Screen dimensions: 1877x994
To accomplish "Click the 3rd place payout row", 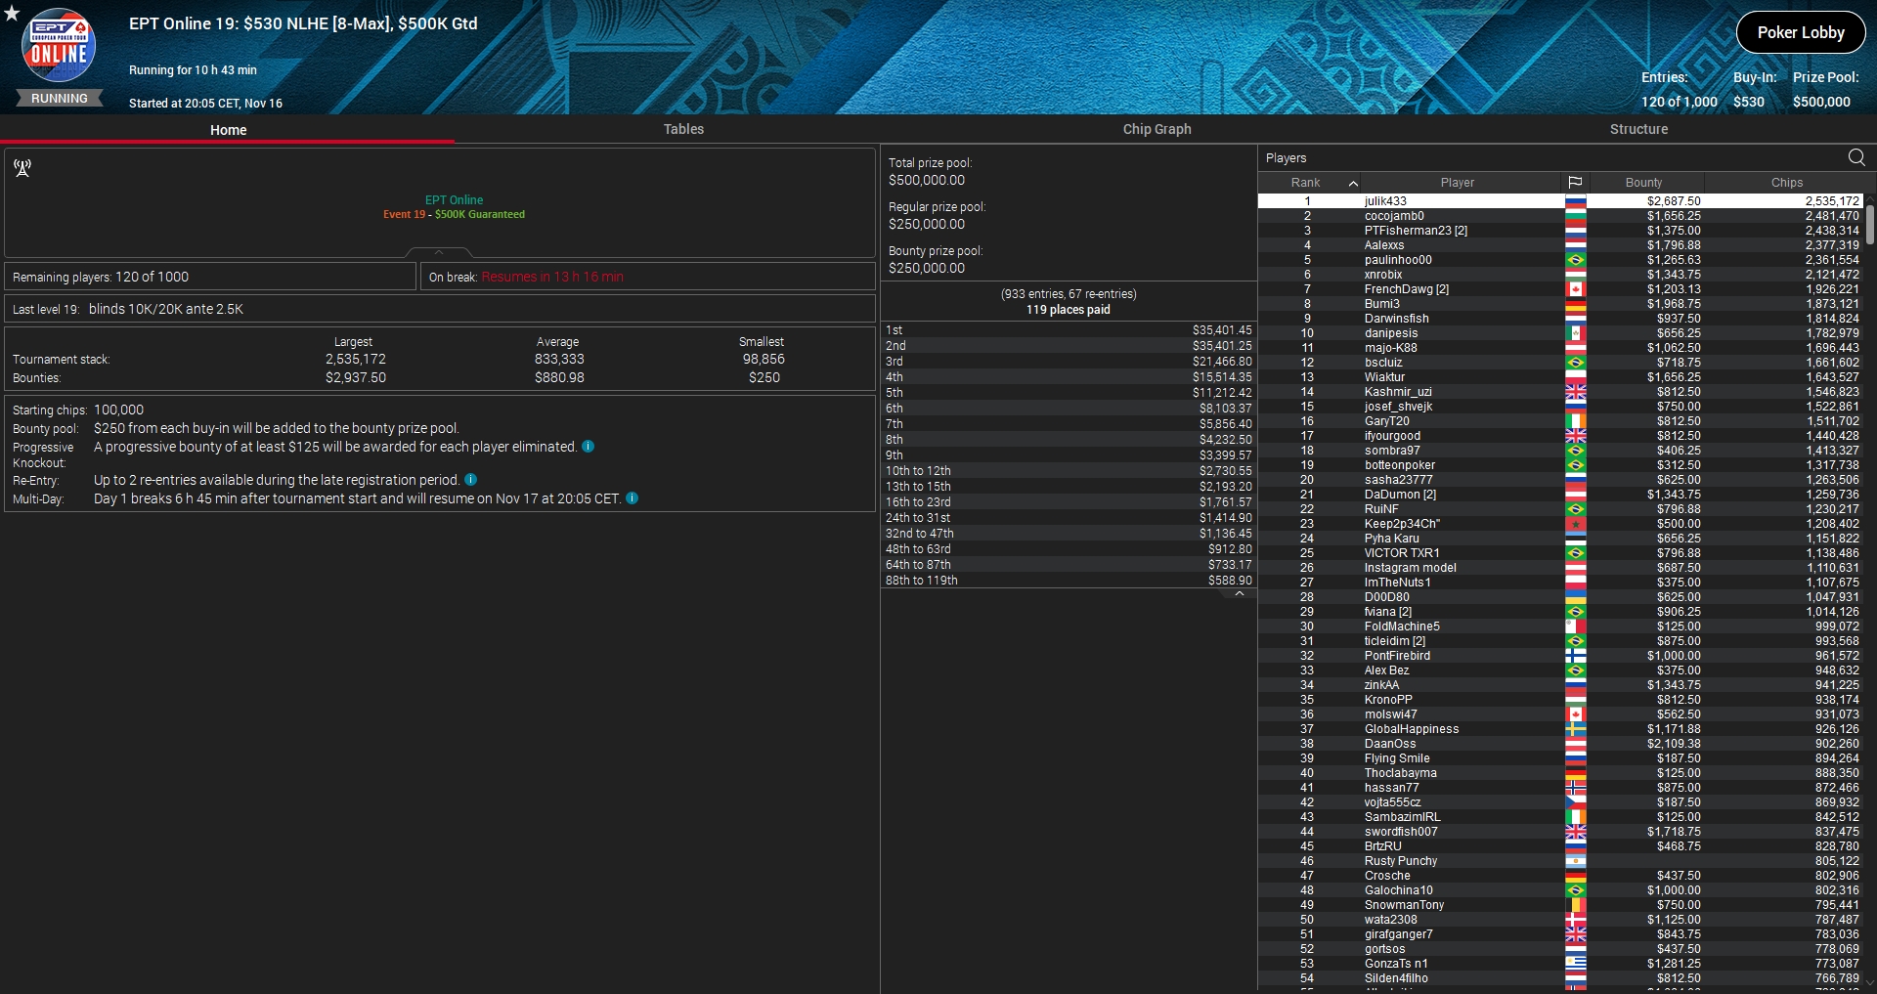I will click(x=1069, y=362).
